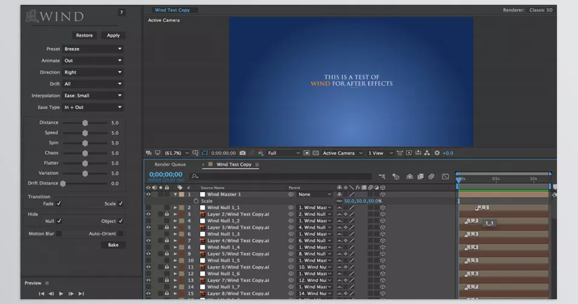Reset exposure icon in viewer toolbar
The width and height of the screenshot is (578, 304).
(x=437, y=153)
